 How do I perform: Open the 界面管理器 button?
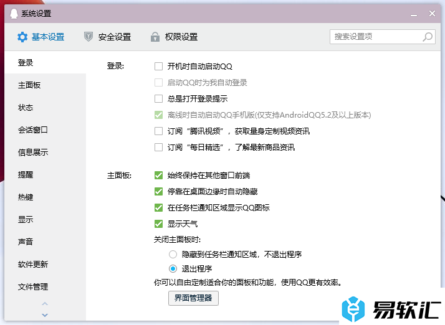coord(193,298)
